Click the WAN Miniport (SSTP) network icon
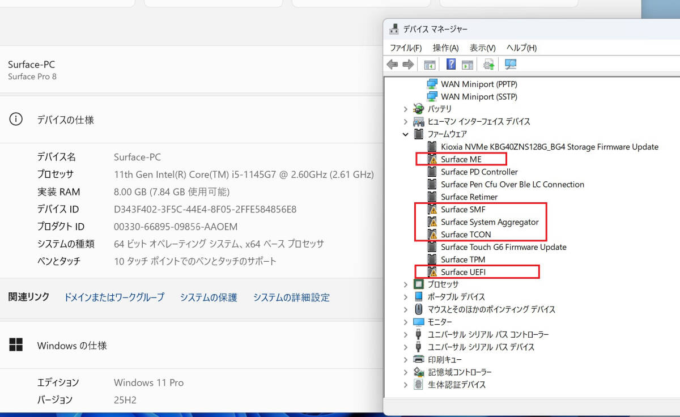 point(432,96)
